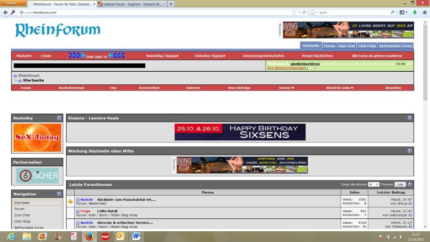This screenshot has height=242, width=430.
Task: Open Kalender link
Action: (x=193, y=88)
